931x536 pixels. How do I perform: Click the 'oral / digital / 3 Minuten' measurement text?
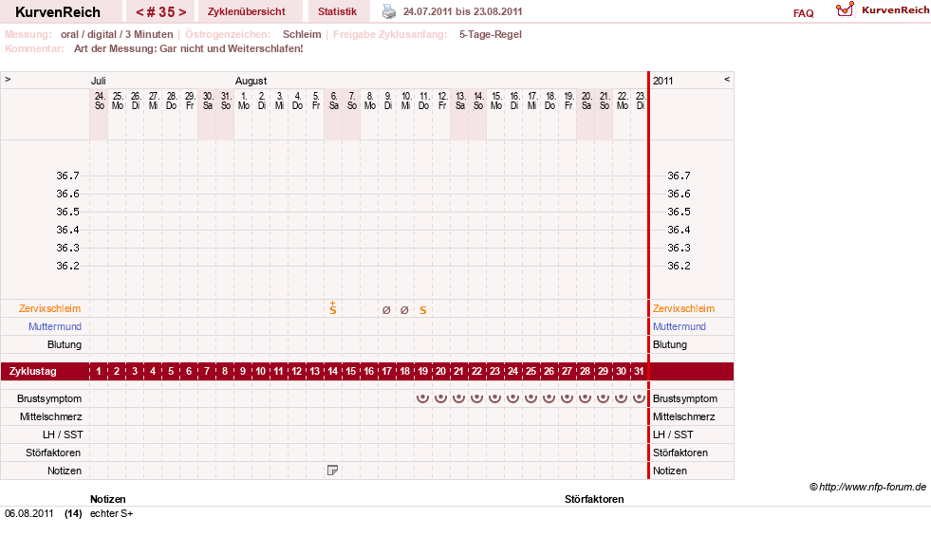point(117,34)
